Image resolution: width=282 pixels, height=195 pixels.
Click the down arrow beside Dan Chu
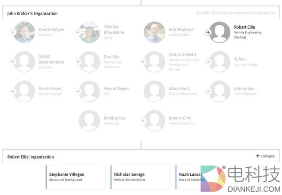pos(78,62)
